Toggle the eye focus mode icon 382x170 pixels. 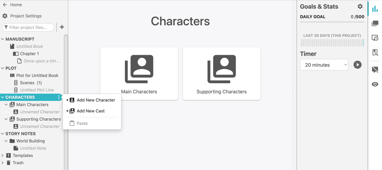[375, 84]
